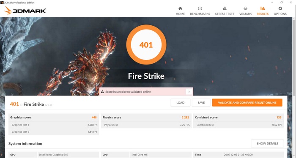Close the 3DMark window
Image resolution: width=296 pixels, height=158 pixels.
coord(291,3)
